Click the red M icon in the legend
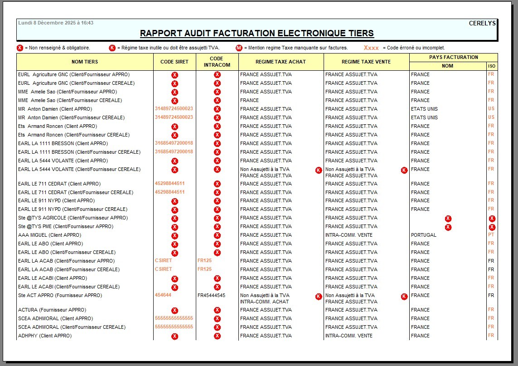518x366 pixels. pos(239,48)
